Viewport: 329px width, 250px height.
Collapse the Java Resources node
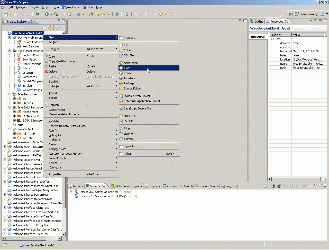click(x=10, y=94)
